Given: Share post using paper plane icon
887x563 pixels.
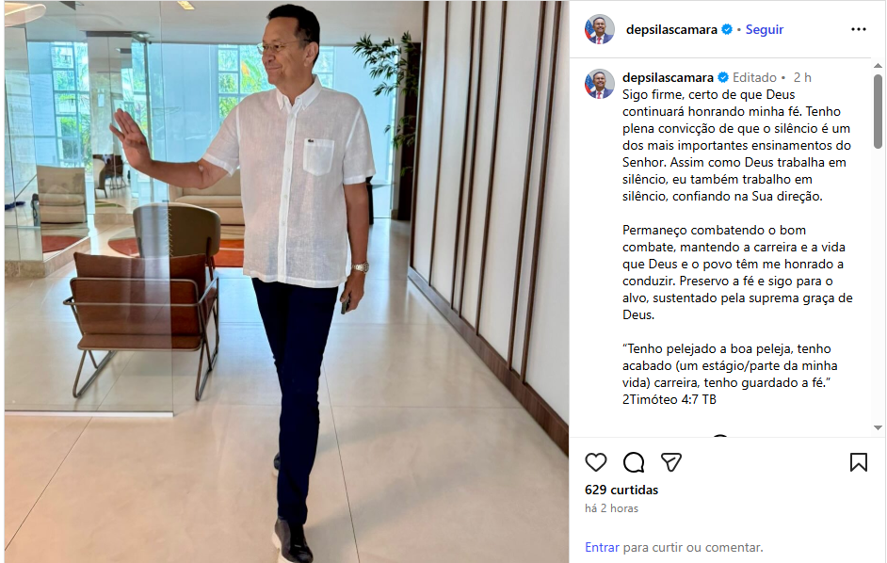Looking at the screenshot, I should click(x=671, y=462).
